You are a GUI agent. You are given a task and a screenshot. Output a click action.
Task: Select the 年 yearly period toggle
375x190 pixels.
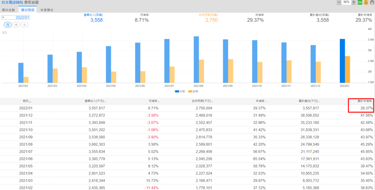pyautogui.click(x=25, y=25)
